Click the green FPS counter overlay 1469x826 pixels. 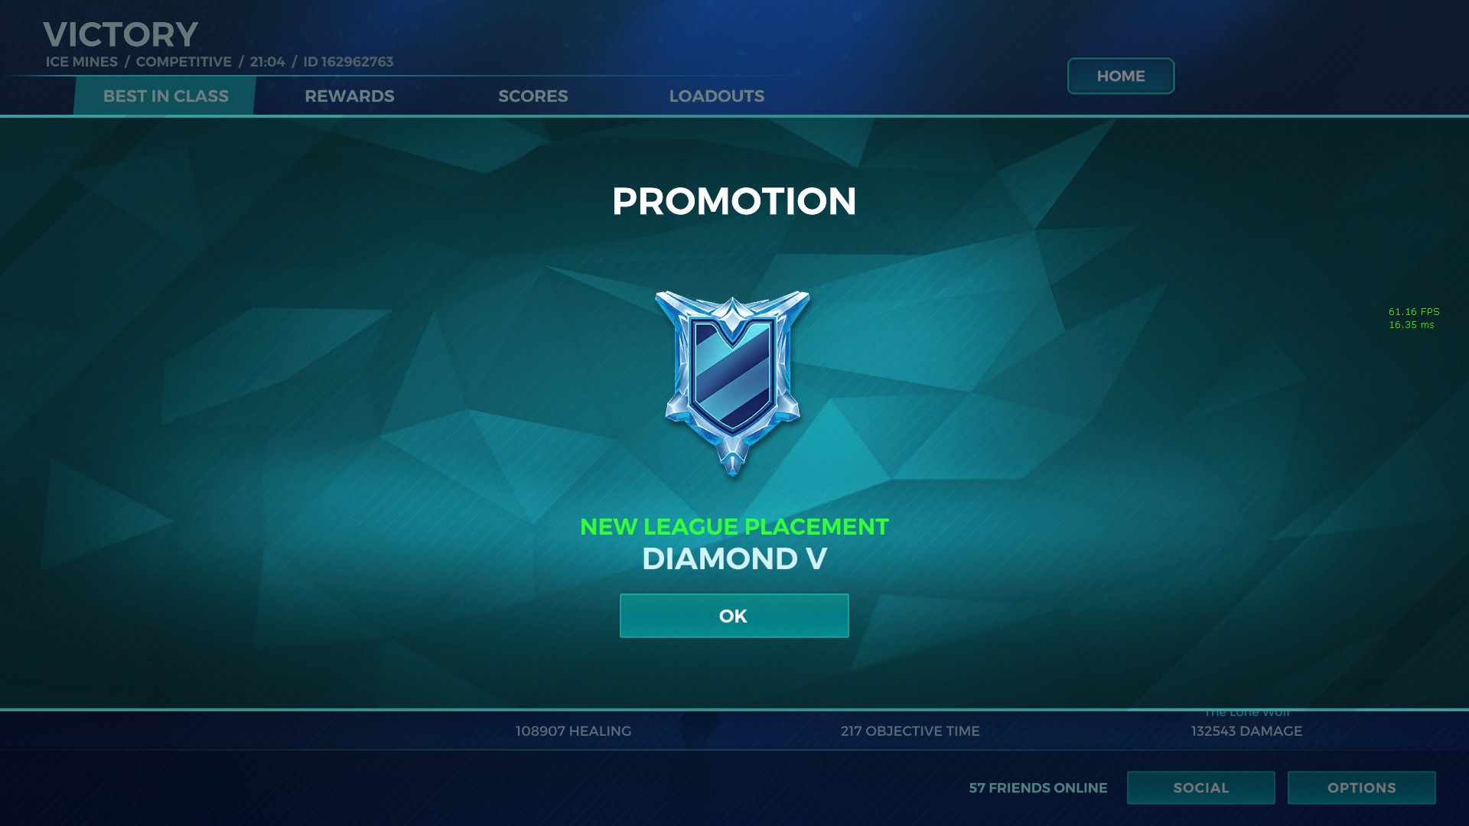pos(1413,318)
